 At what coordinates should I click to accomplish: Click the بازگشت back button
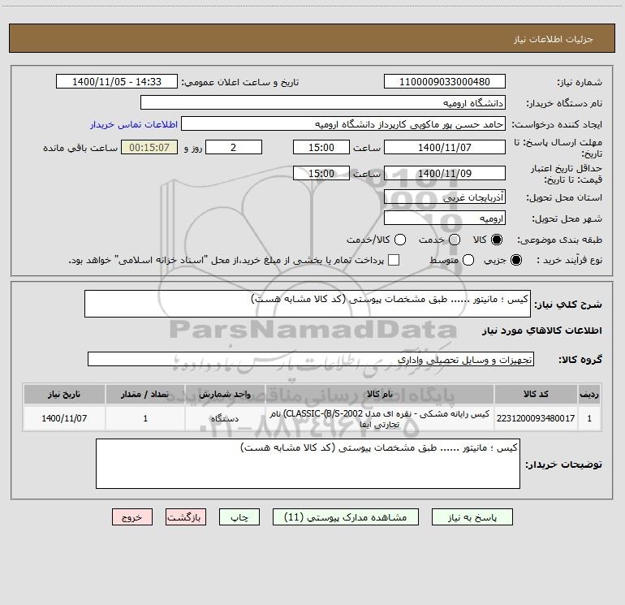pos(186,516)
